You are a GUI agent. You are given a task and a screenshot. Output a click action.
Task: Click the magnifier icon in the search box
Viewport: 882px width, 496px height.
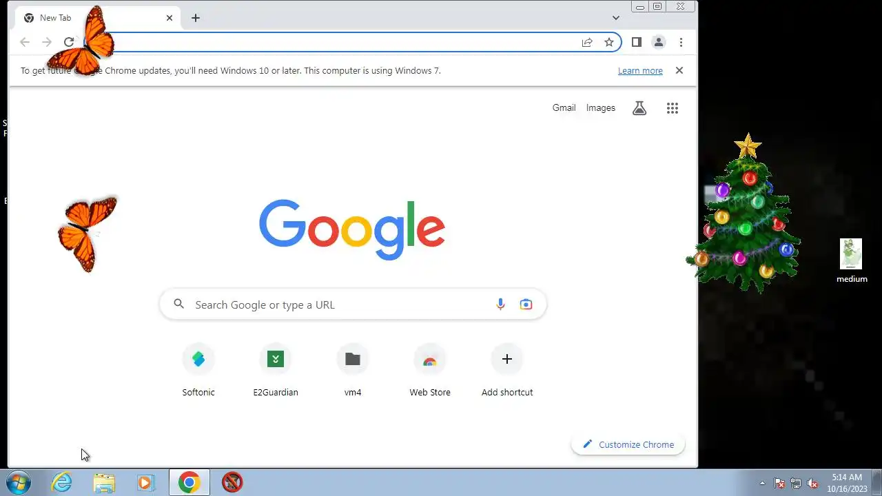(x=179, y=304)
